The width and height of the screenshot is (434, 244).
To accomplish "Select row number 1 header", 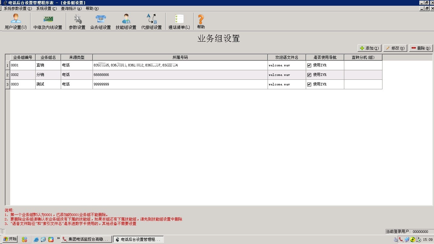I will coord(8,65).
